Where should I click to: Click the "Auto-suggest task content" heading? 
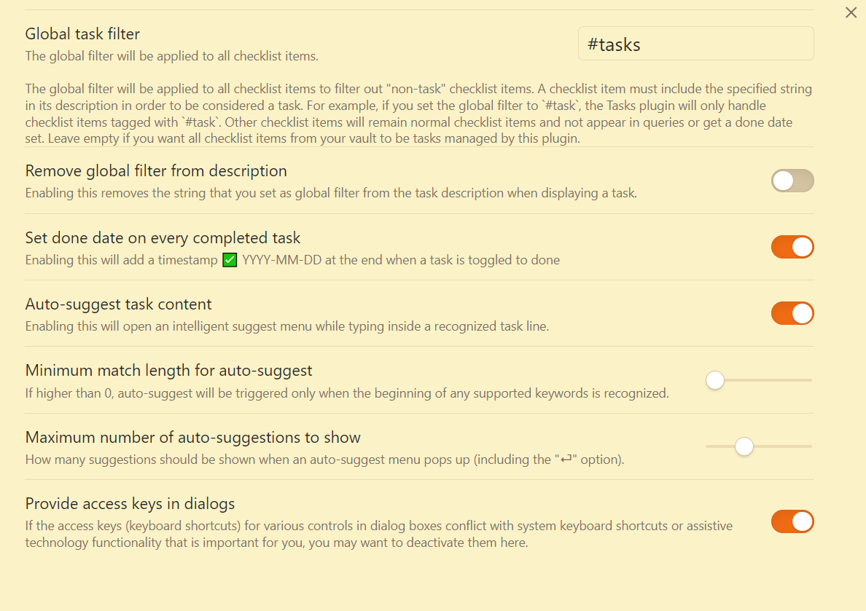[x=119, y=304]
